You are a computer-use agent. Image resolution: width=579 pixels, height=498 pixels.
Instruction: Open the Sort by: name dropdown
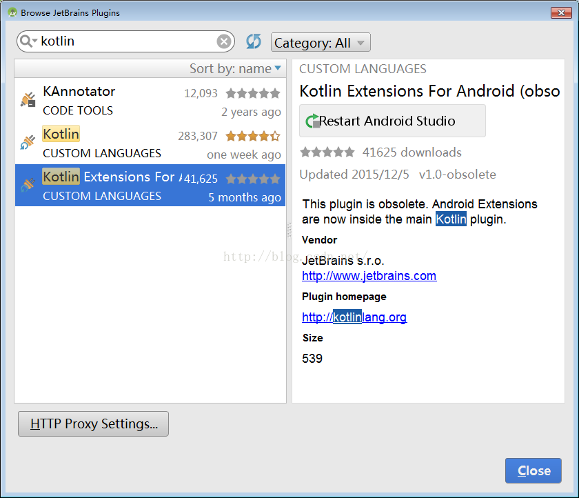[235, 68]
